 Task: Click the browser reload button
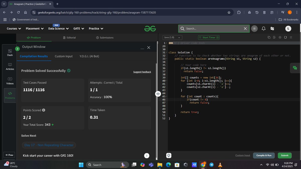point(18,12)
